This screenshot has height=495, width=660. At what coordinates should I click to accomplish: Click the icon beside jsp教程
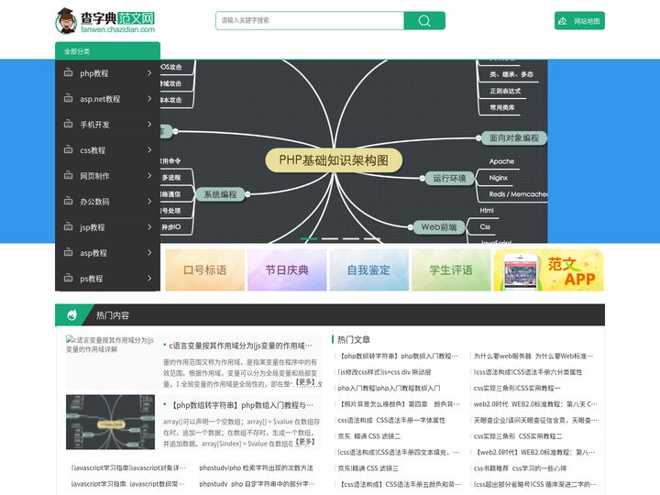[x=68, y=227]
